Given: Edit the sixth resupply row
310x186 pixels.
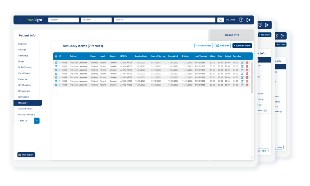Looking at the screenshot, I should point(242,81).
